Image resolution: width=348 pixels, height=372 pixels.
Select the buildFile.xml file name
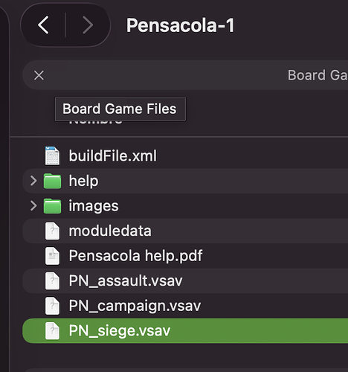coord(113,155)
